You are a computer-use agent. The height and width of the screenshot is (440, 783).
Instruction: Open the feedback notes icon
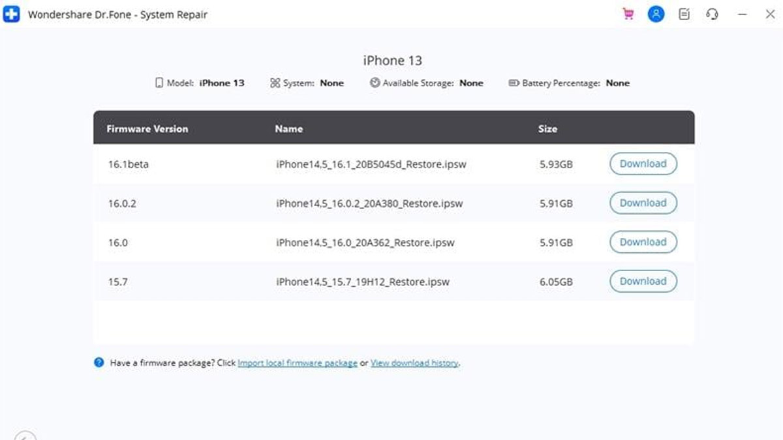click(684, 14)
